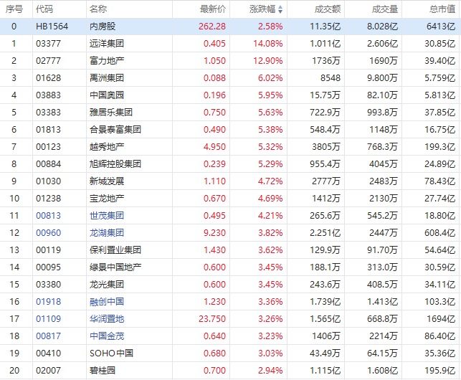Click price 9.230 for 龙湖集团
The image size is (461, 380).
[x=214, y=232]
